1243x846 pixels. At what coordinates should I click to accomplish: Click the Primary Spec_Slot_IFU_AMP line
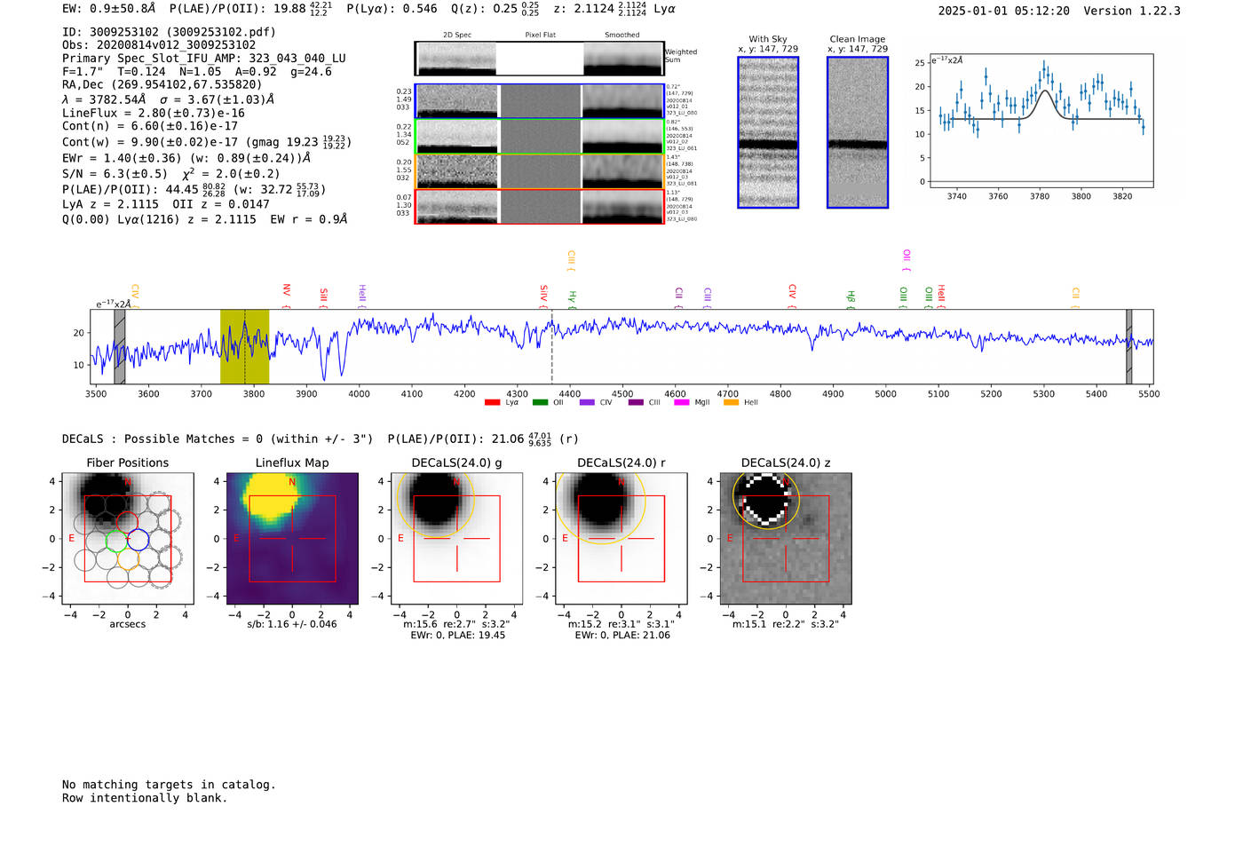[x=204, y=59]
